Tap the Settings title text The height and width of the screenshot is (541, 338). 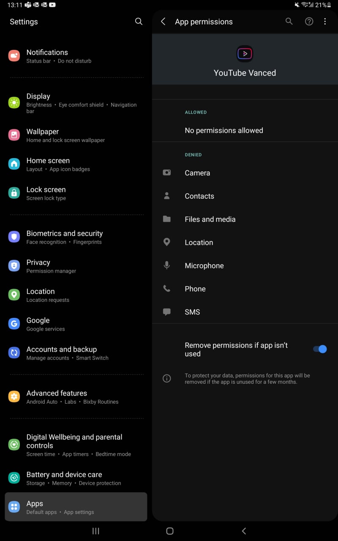point(24,22)
